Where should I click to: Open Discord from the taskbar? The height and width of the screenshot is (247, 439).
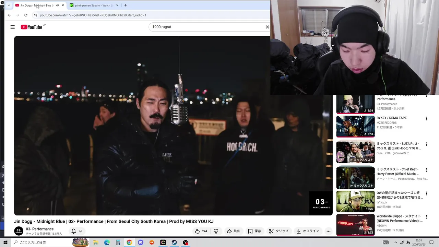[140, 243]
